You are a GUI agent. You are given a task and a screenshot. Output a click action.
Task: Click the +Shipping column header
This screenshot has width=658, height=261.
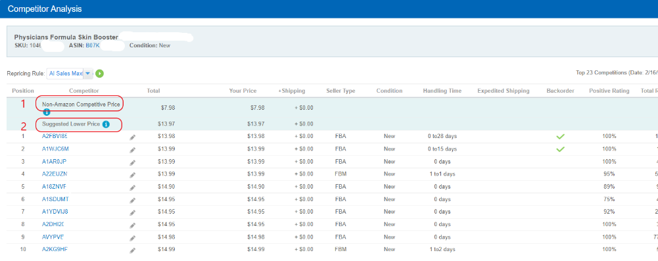point(292,91)
